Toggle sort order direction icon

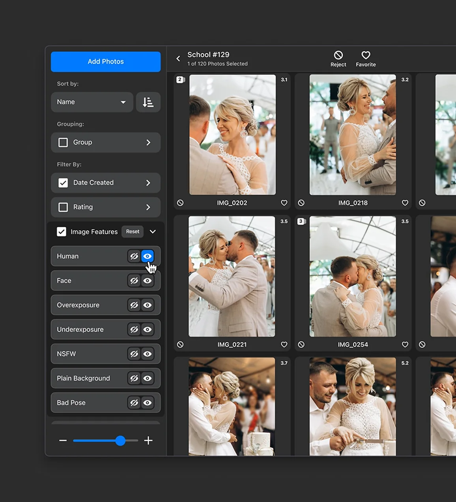(x=148, y=102)
